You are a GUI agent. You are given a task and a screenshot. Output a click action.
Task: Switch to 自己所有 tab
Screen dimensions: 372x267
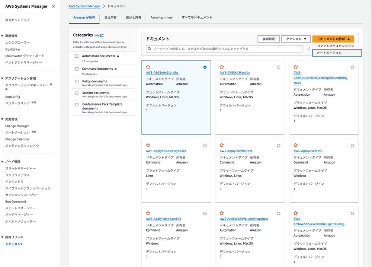tap(110, 18)
